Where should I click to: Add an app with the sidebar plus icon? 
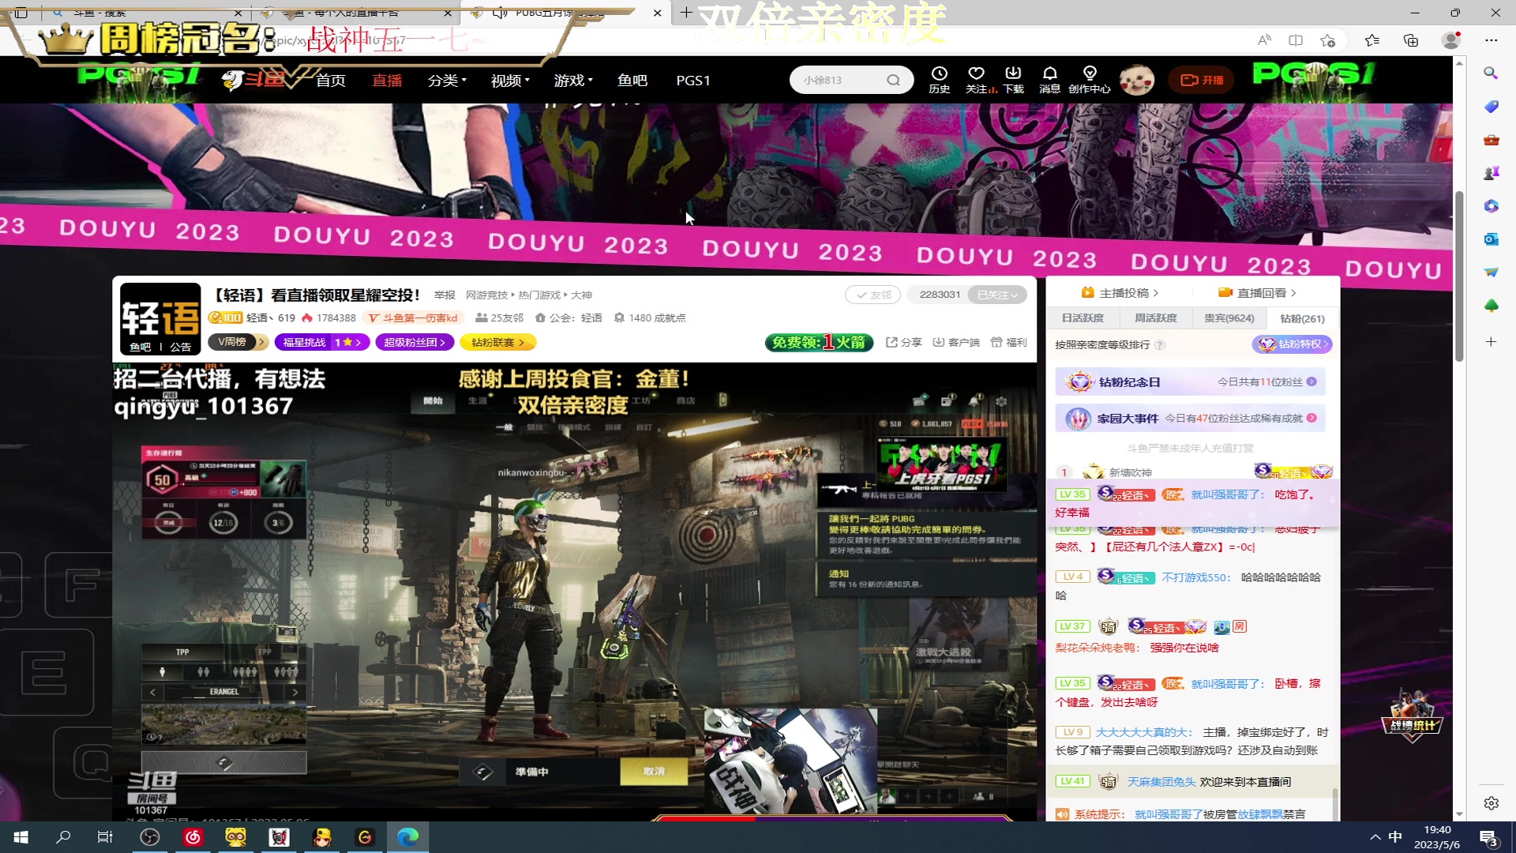(x=1491, y=341)
